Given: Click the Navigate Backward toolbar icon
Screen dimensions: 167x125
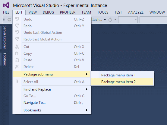Looking at the screenshot, I should point(9,20).
